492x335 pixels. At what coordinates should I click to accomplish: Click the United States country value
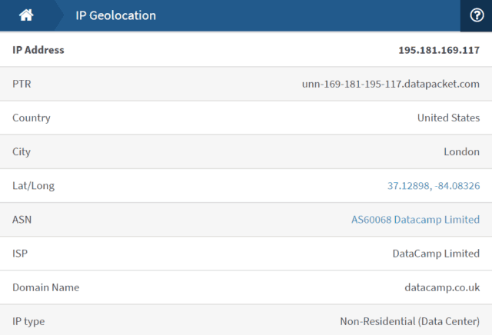[448, 118]
